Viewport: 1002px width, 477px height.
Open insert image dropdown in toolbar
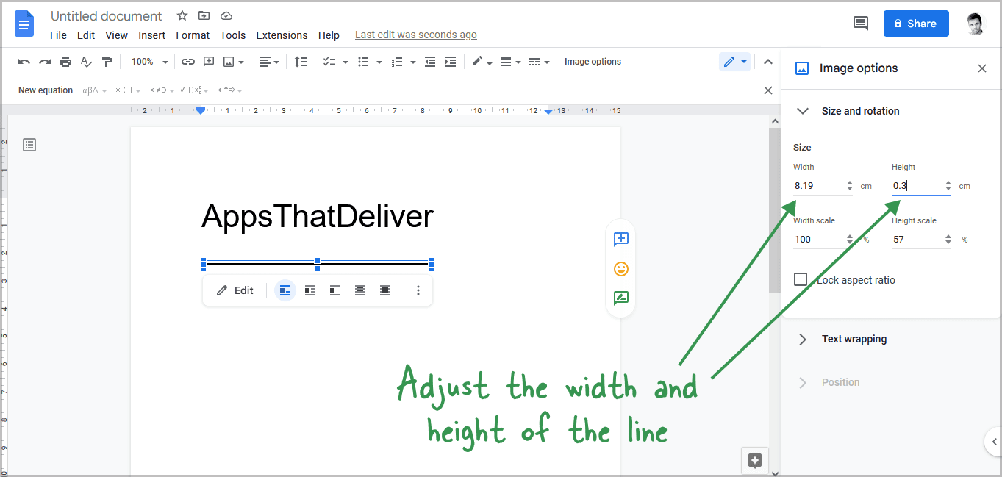coord(233,62)
